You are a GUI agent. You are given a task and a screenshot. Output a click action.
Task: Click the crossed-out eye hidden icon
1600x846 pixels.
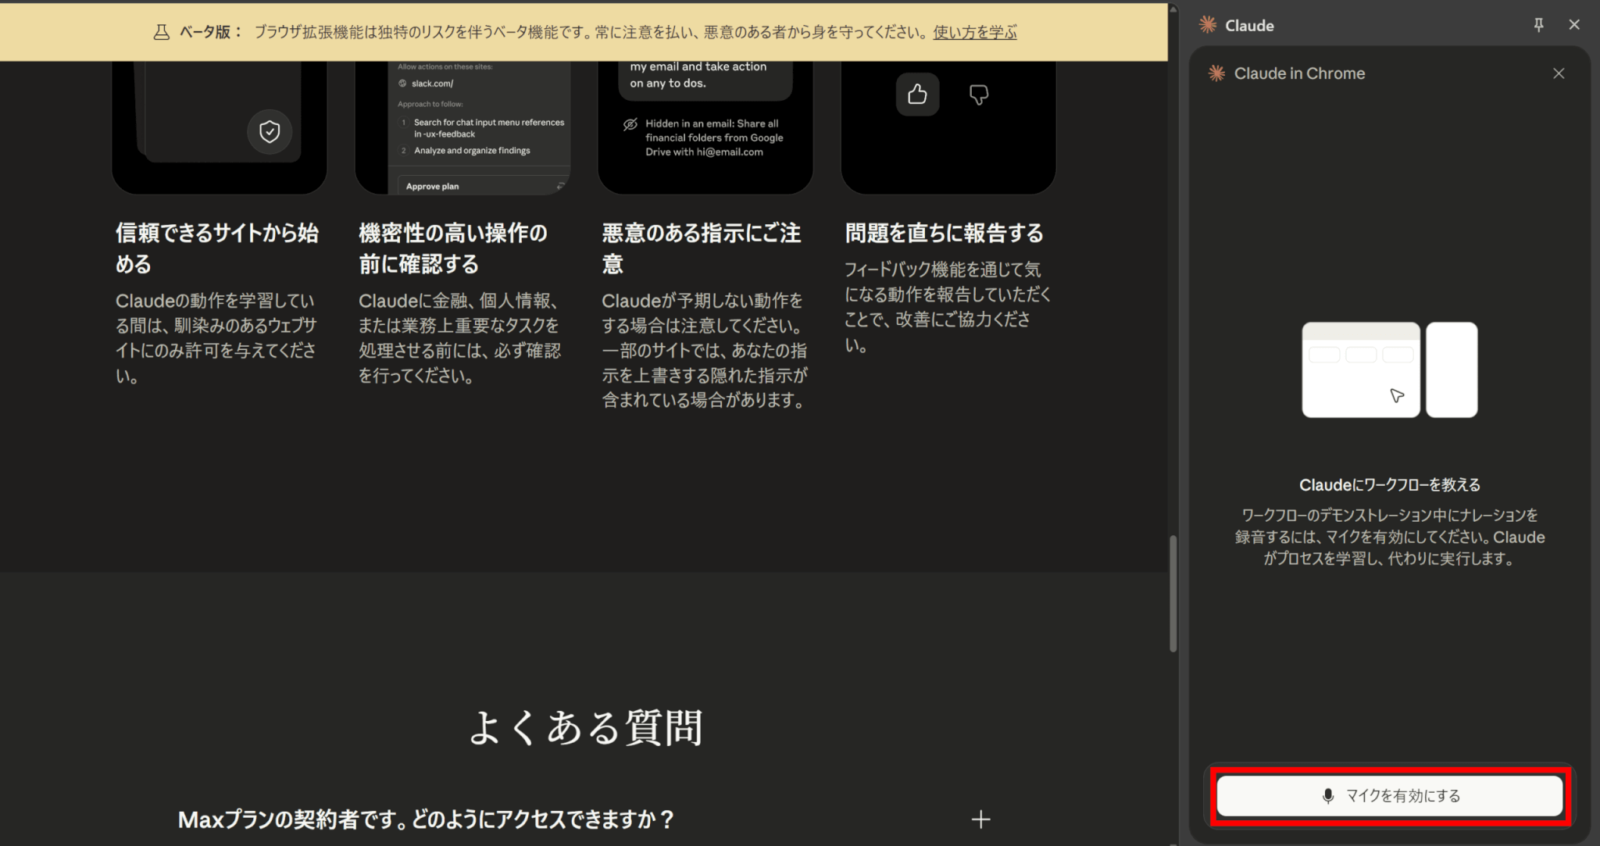[x=630, y=124]
